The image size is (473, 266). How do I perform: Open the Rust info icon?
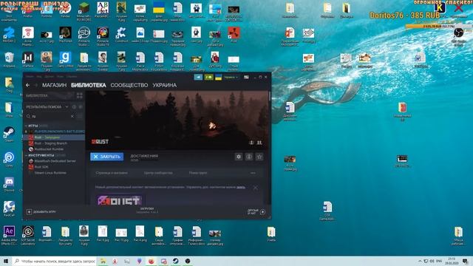(x=249, y=157)
